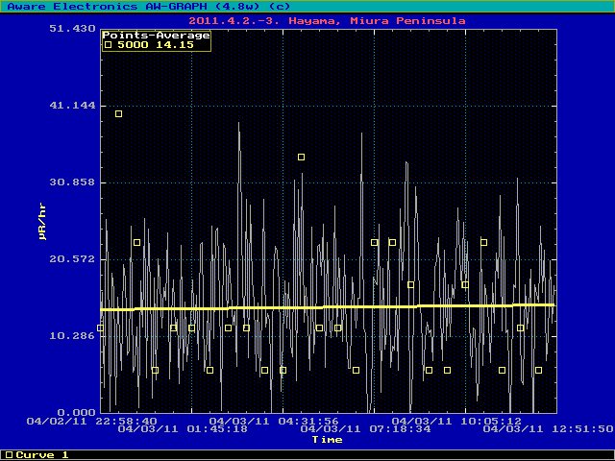Viewport: 615px width, 461px height.
Task: Click the Hayama, Miura Peninsula chart title
Action: click(x=328, y=19)
